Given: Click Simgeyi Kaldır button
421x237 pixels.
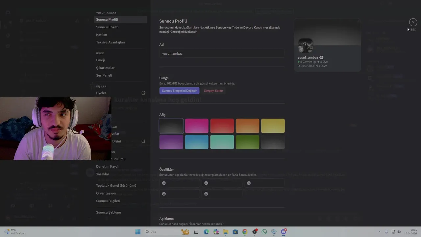Looking at the screenshot, I should [213, 91].
